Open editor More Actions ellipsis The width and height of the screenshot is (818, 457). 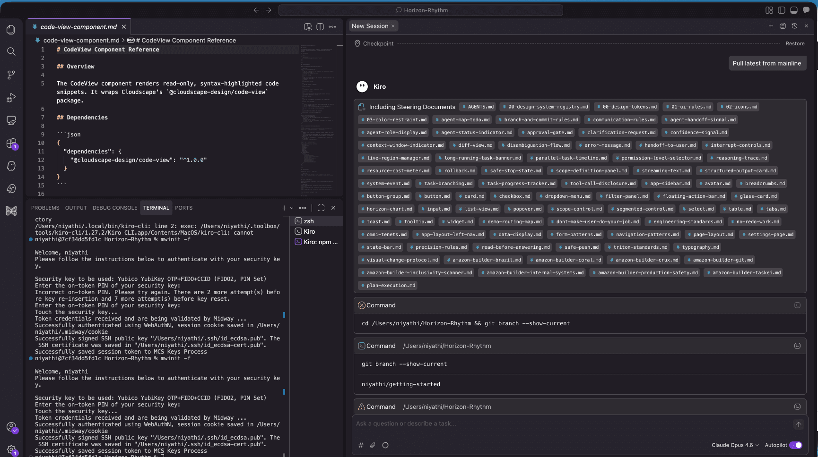point(332,27)
